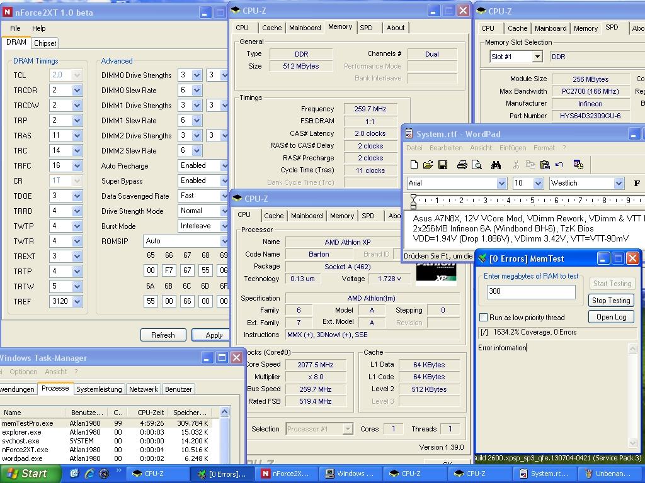
Task: Open the TRCDR timing dropdown
Action: click(x=77, y=91)
